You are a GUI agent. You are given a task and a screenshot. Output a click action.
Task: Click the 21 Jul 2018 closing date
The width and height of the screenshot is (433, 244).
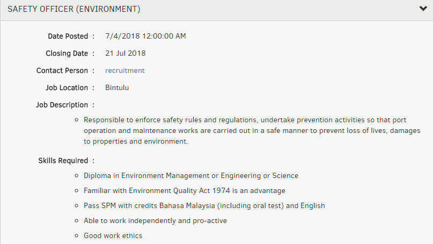pyautogui.click(x=126, y=53)
